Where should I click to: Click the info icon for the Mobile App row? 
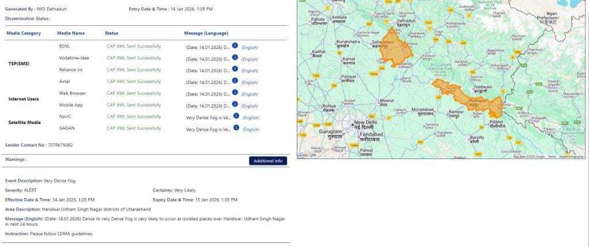pyautogui.click(x=235, y=105)
